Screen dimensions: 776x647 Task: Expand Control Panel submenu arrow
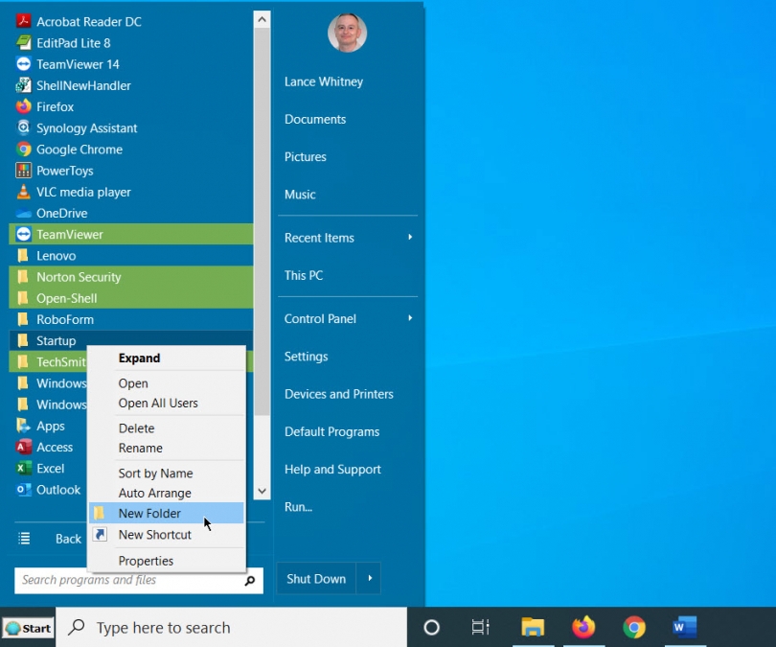[410, 318]
